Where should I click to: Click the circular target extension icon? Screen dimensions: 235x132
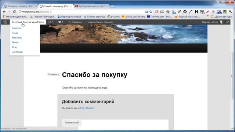[185, 12]
